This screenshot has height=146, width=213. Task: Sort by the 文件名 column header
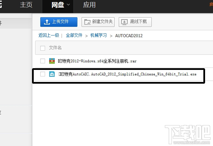[55, 48]
